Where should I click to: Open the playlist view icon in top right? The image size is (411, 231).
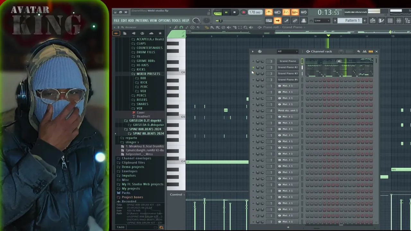372,21
